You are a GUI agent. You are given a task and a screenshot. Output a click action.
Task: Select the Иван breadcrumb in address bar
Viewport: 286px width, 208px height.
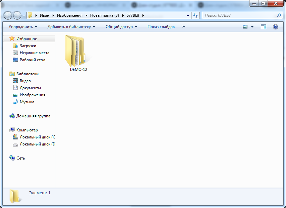click(x=45, y=15)
